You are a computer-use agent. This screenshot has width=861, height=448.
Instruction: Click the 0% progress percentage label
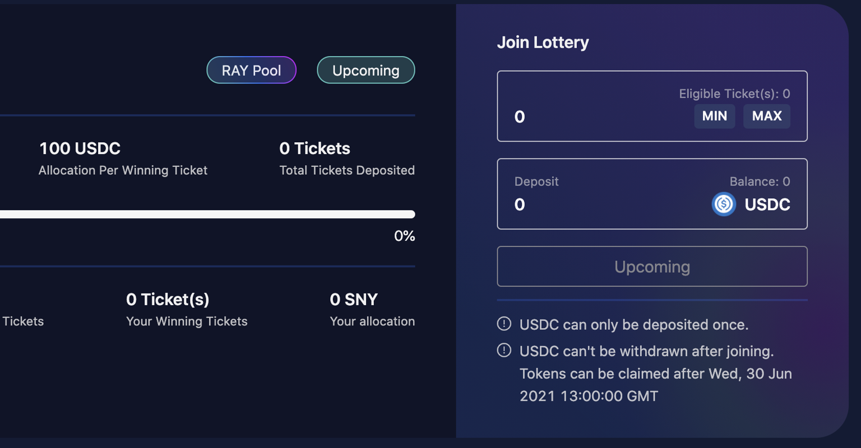coord(404,236)
